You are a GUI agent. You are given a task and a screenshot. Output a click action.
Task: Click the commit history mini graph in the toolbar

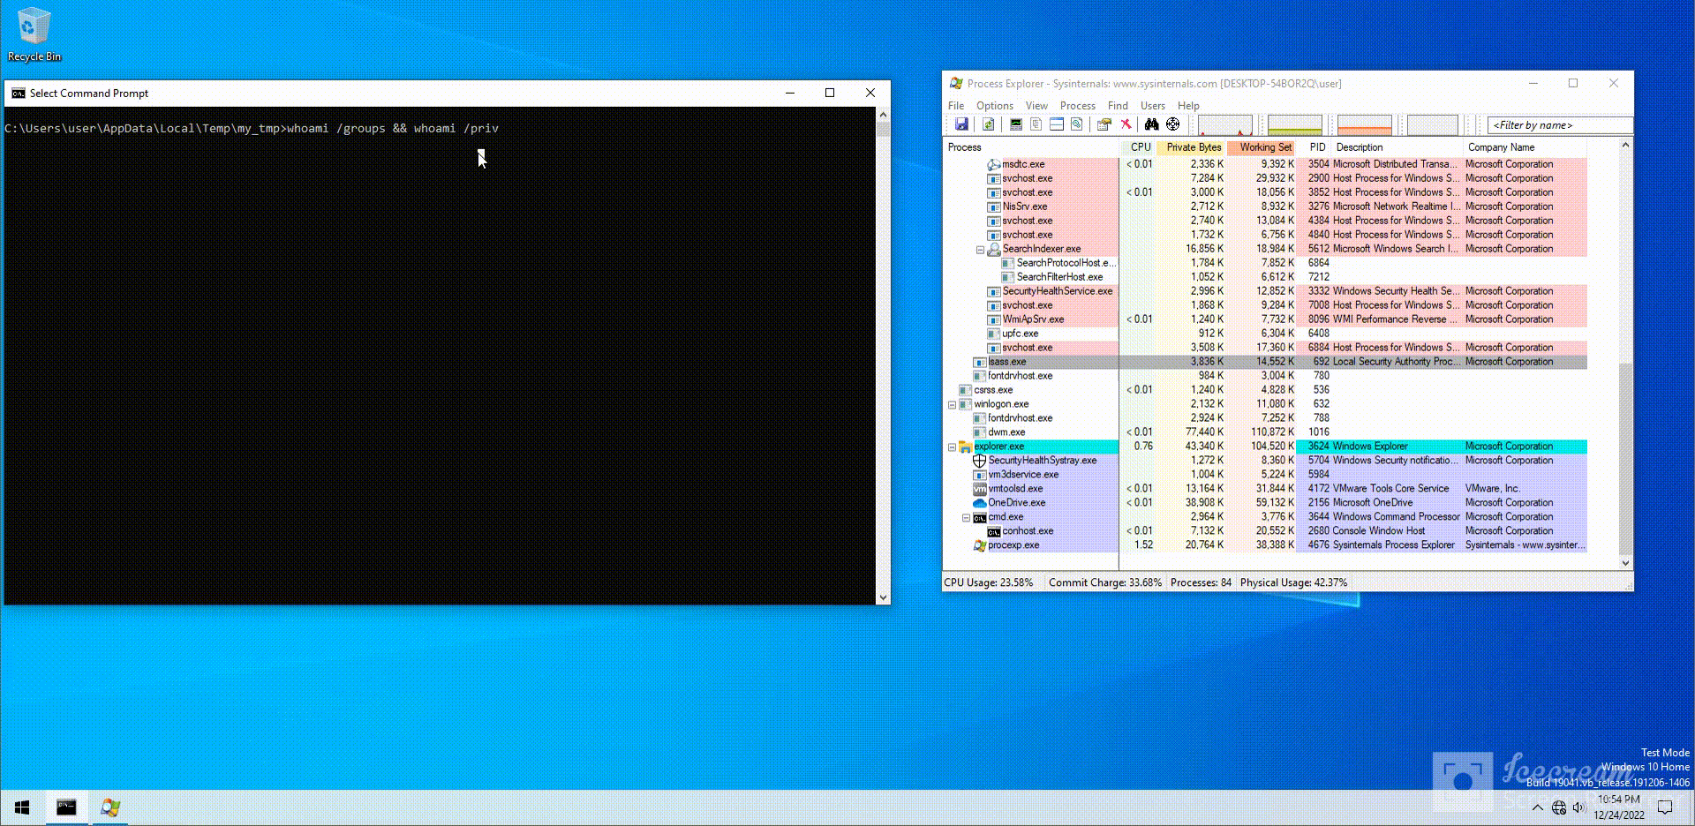(1294, 125)
